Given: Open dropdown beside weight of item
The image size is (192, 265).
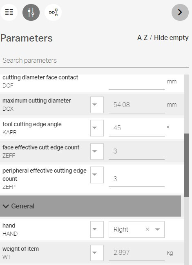Looking at the screenshot, I should pyautogui.click(x=97, y=253).
